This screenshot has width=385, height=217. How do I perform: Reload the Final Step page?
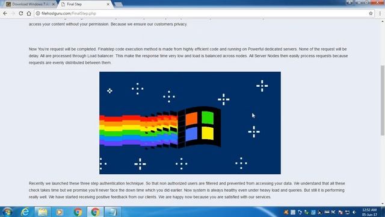(21, 13)
